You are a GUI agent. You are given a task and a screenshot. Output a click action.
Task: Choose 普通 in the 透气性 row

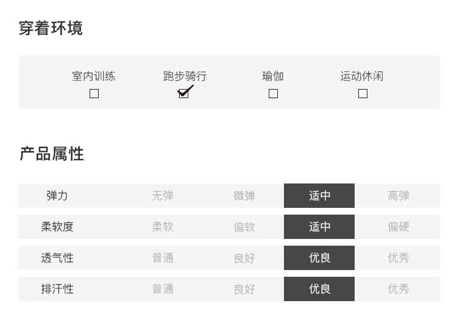coord(163,258)
